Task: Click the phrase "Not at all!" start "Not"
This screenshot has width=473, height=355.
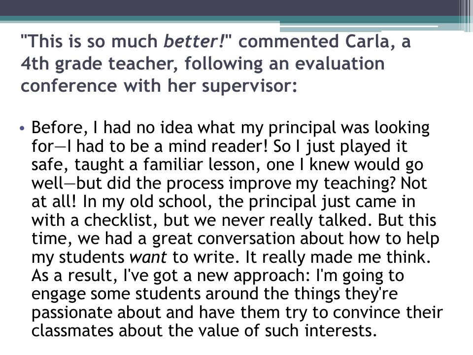Action: (413, 183)
